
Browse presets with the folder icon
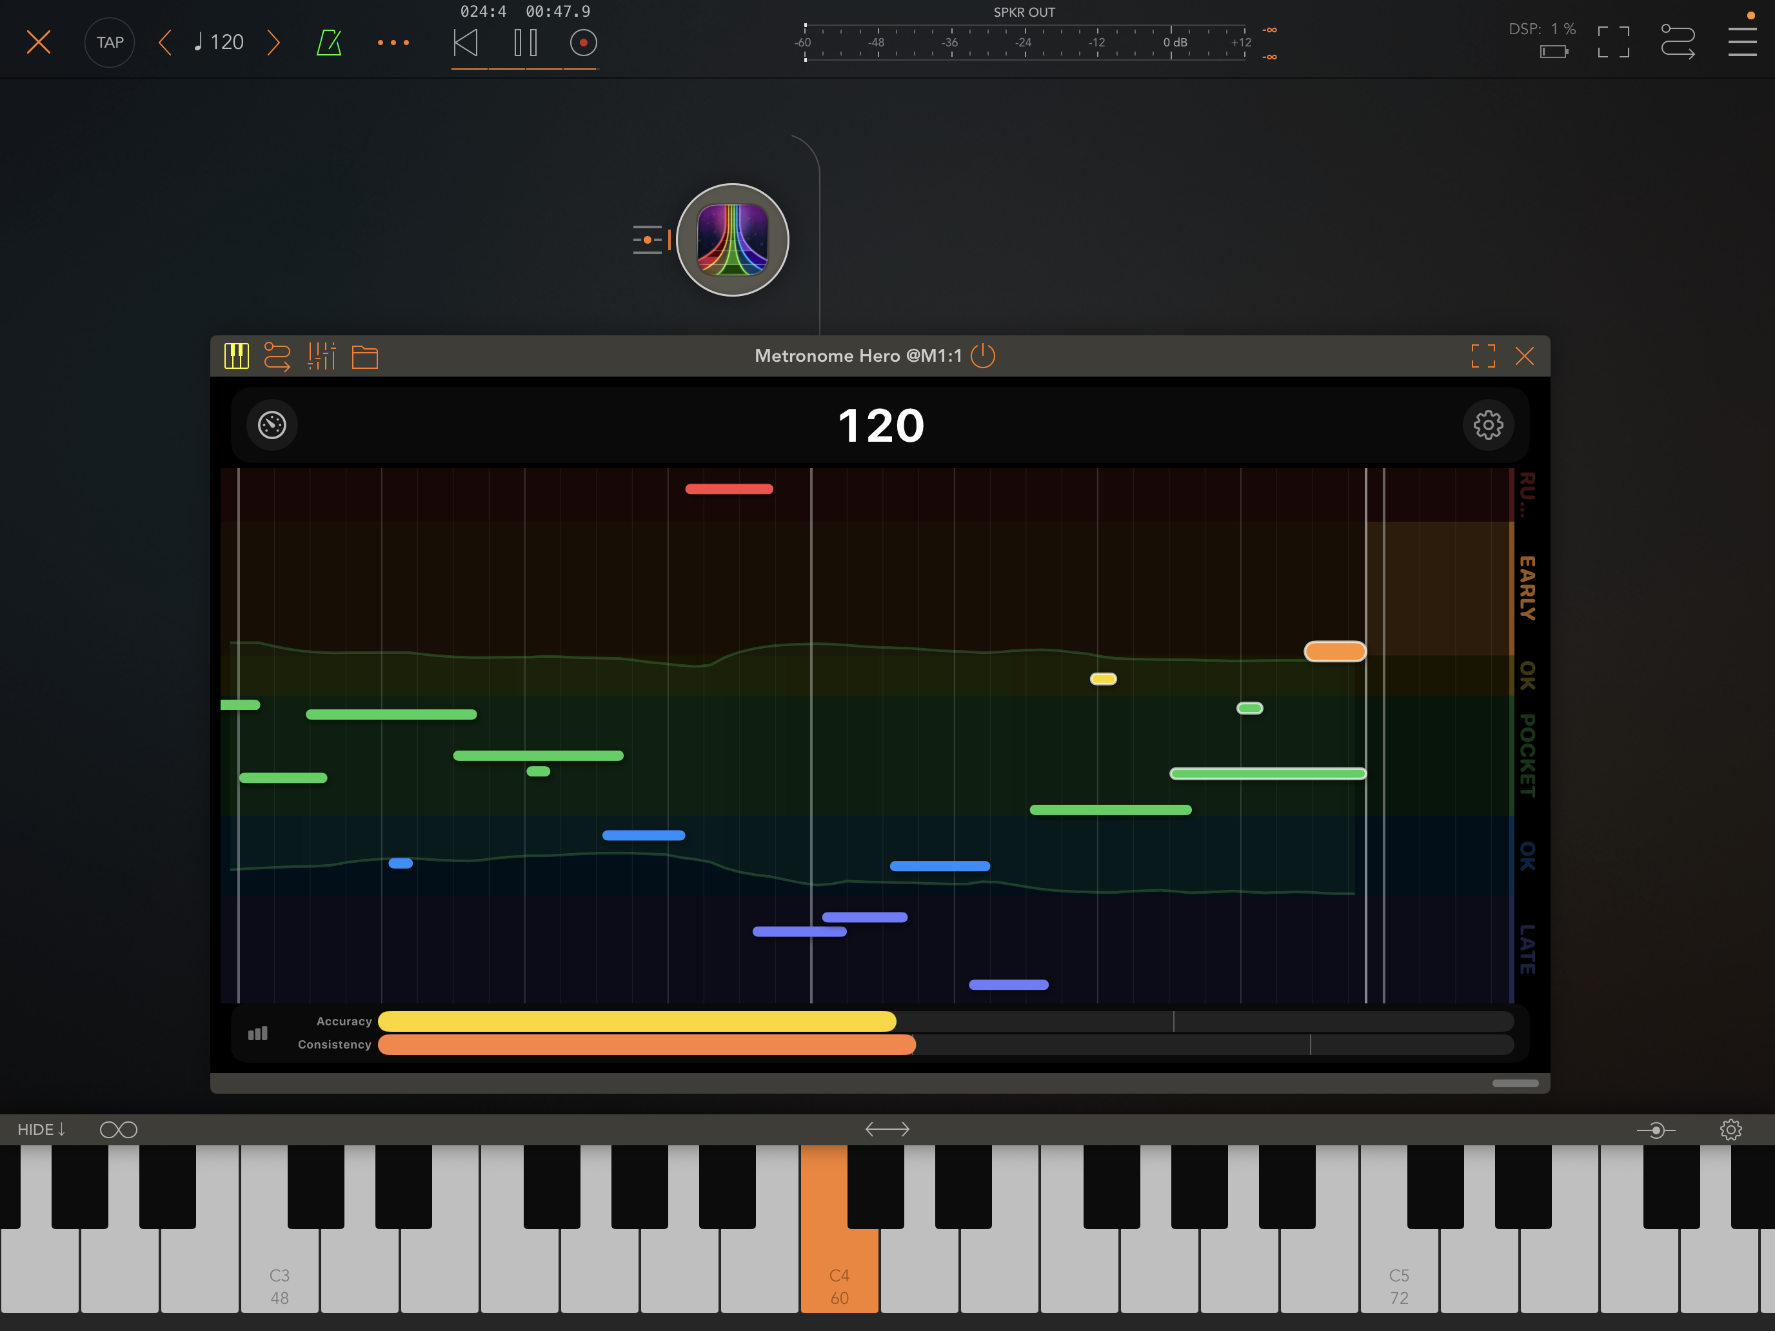click(365, 355)
